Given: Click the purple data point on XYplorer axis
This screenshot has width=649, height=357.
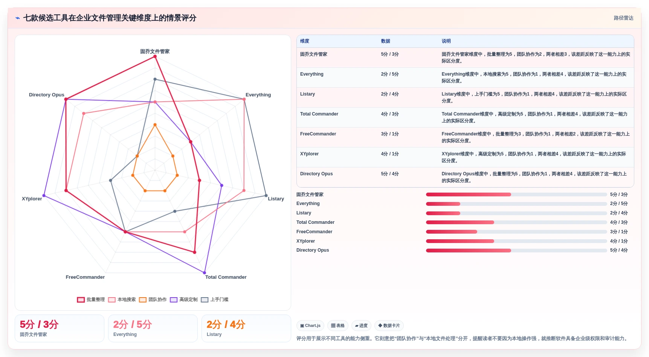Looking at the screenshot, I should coord(44,196).
